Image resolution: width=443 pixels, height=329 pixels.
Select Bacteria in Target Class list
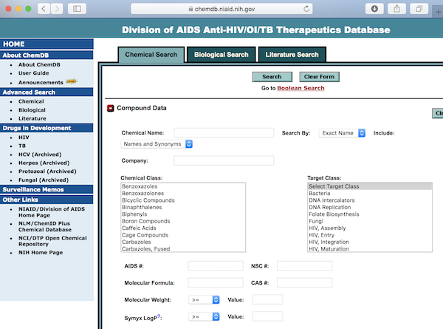(x=370, y=194)
